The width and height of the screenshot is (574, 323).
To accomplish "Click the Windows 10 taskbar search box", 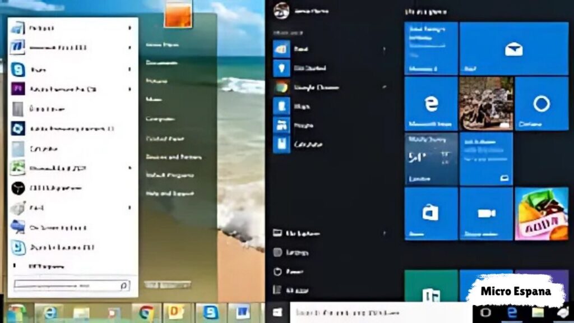I will pos(381,313).
